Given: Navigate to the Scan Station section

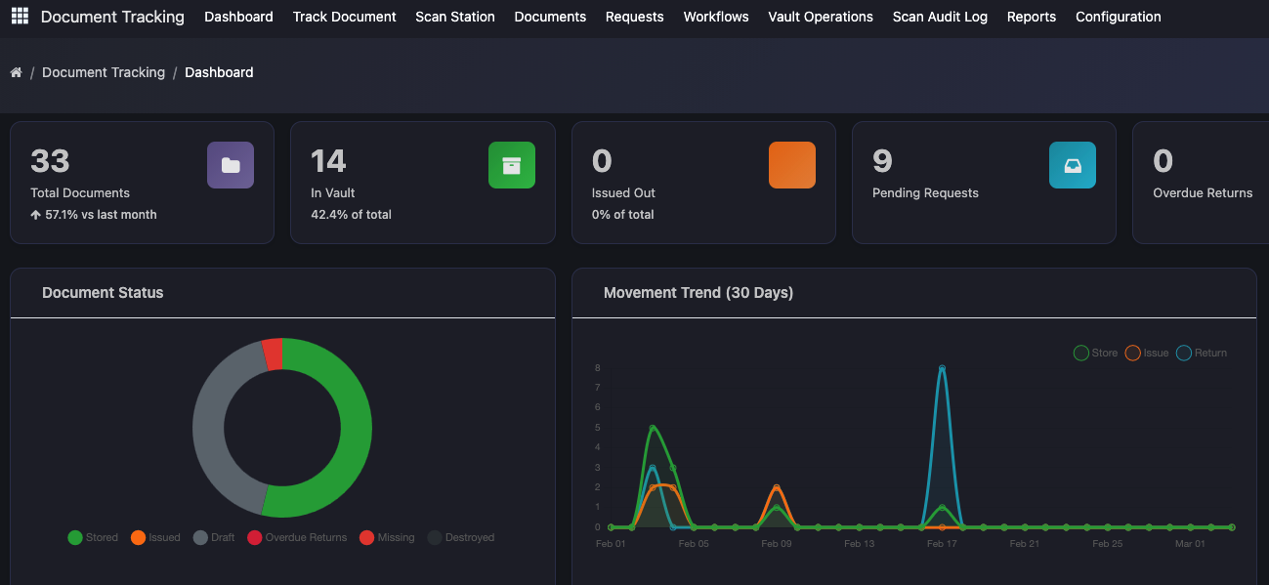Looking at the screenshot, I should coord(454,17).
